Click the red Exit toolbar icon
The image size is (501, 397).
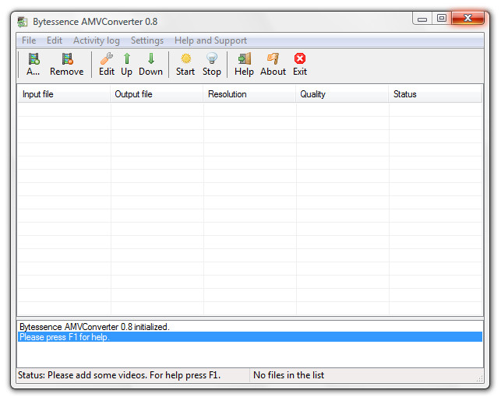300,64
